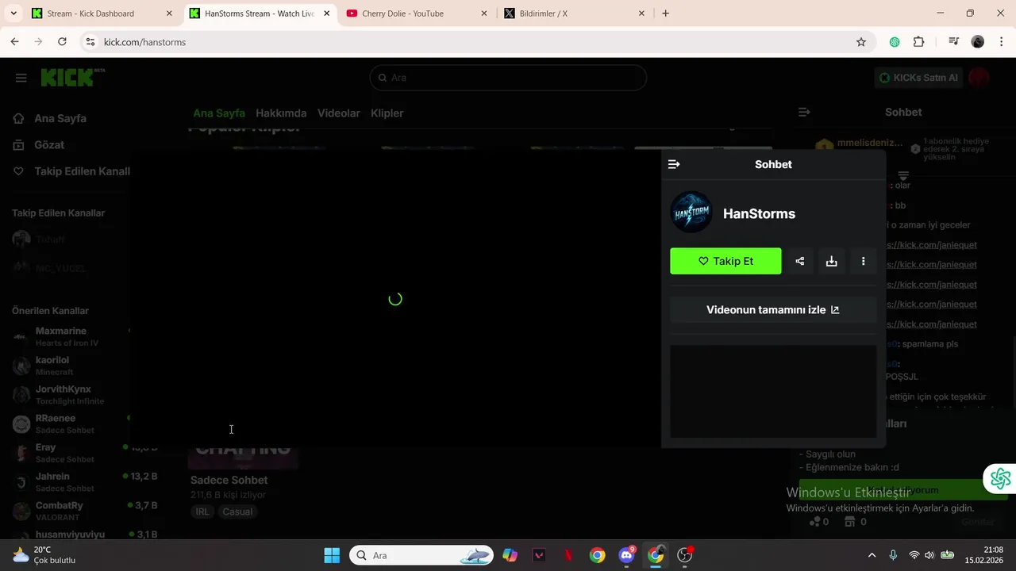Open the weather widget on taskbar
The height and width of the screenshot is (571, 1016).
tap(44, 555)
